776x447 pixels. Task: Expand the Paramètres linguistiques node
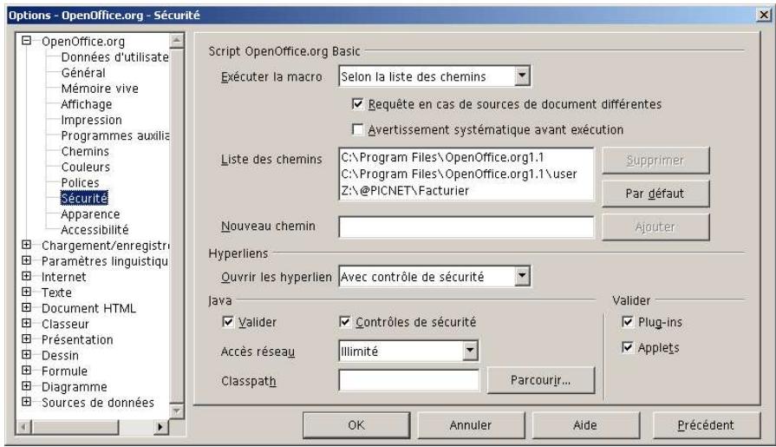point(27,260)
